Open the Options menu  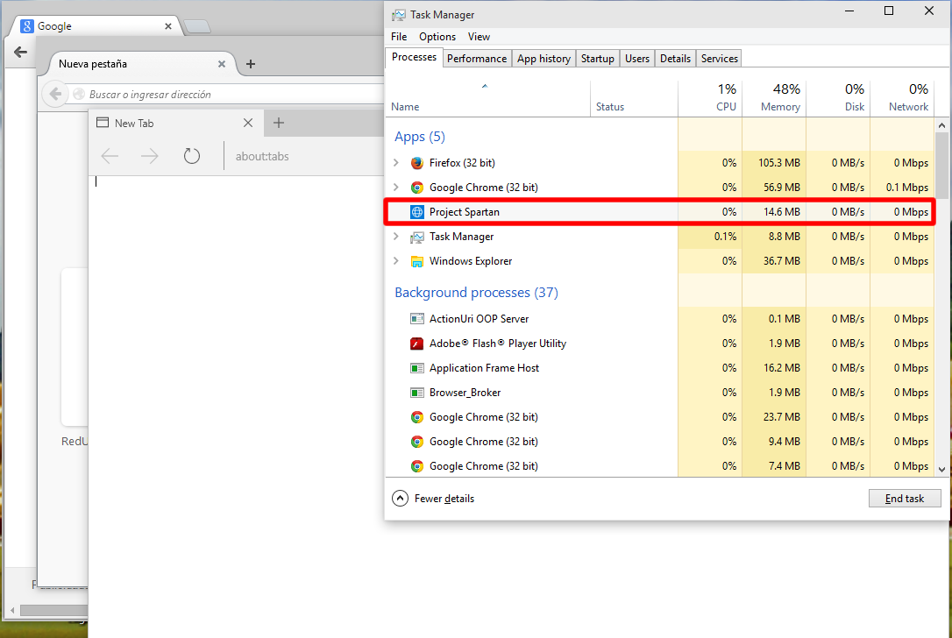coord(437,37)
